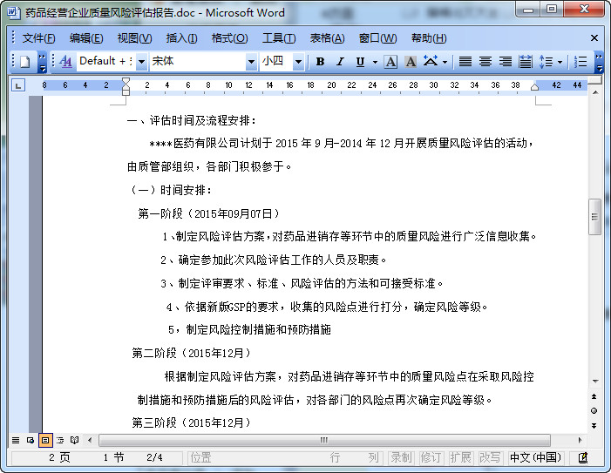Align text right

506,62
